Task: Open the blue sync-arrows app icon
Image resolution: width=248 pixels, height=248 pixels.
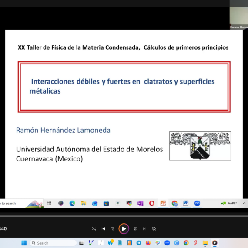Action: [x=177, y=243]
